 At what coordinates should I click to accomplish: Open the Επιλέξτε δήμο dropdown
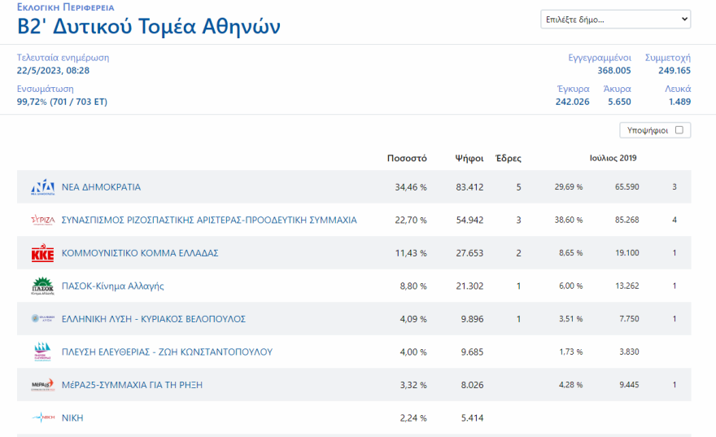[615, 20]
